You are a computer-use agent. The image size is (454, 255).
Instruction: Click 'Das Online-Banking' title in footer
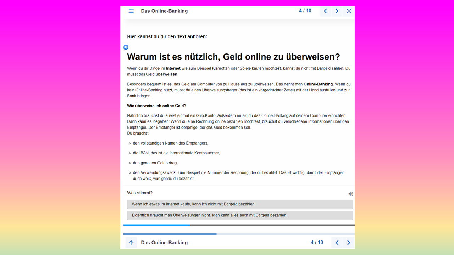pyautogui.click(x=164, y=243)
